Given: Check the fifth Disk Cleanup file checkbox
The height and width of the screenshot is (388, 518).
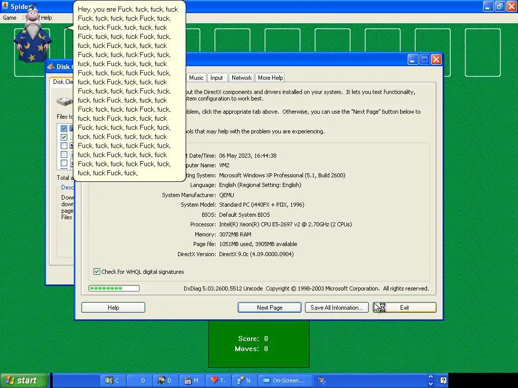Looking at the screenshot, I should (x=64, y=163).
